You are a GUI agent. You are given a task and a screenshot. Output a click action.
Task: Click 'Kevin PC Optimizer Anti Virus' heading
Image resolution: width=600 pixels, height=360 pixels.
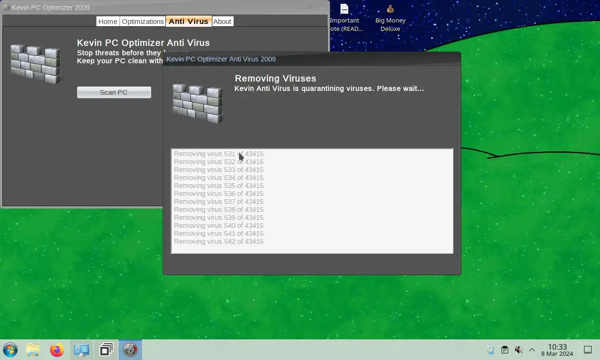click(143, 43)
